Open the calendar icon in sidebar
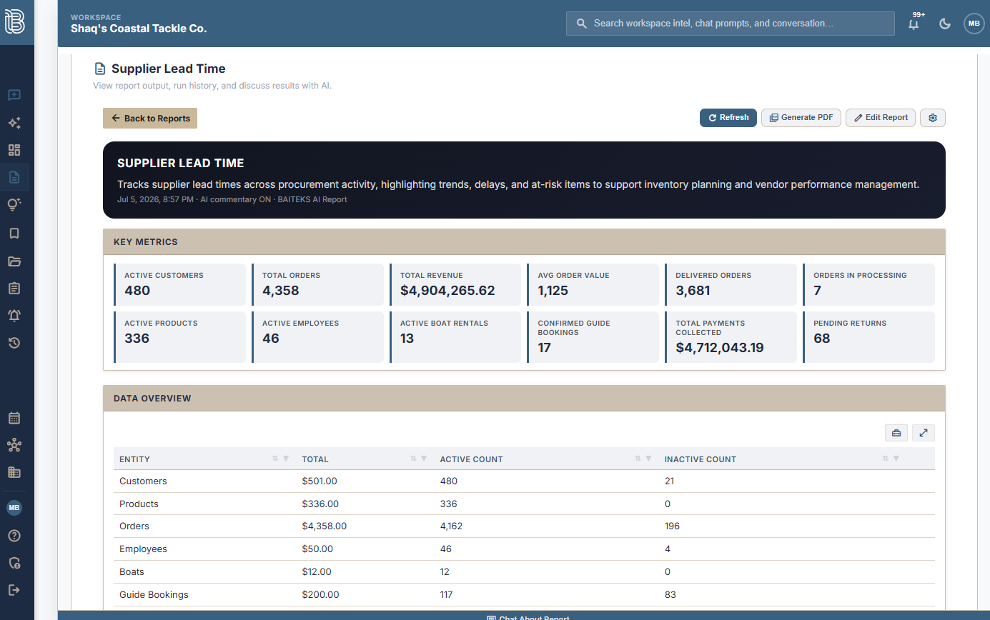This screenshot has width=990, height=620. (14, 418)
